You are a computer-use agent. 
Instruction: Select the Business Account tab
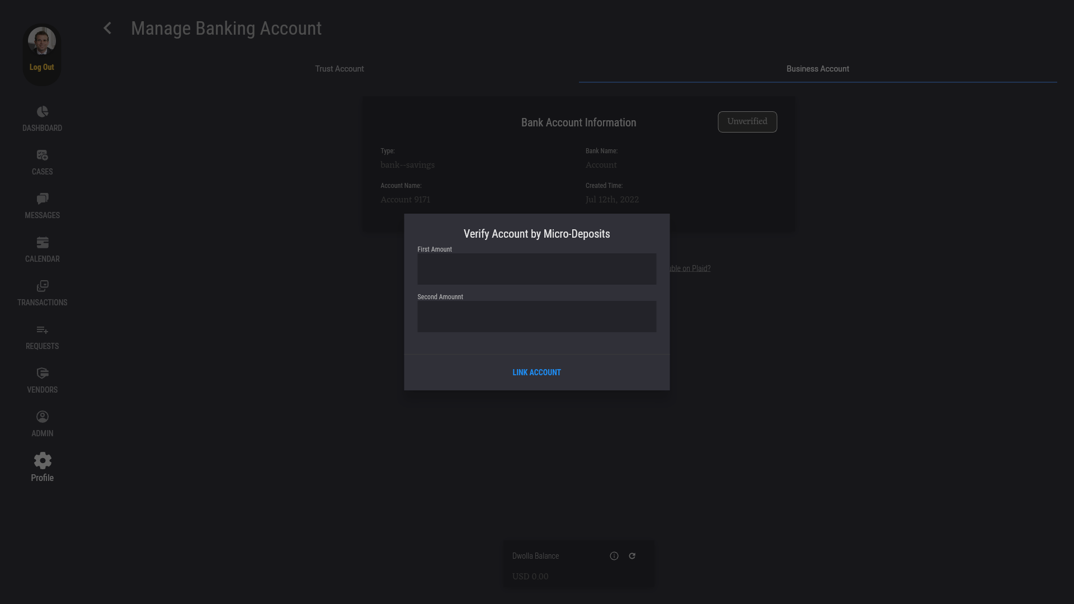pos(817,69)
